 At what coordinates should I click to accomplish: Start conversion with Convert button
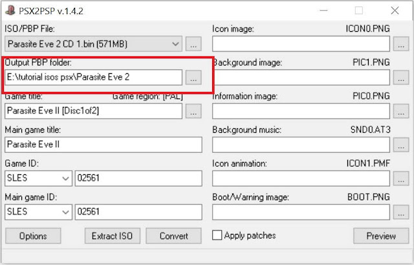(x=174, y=236)
